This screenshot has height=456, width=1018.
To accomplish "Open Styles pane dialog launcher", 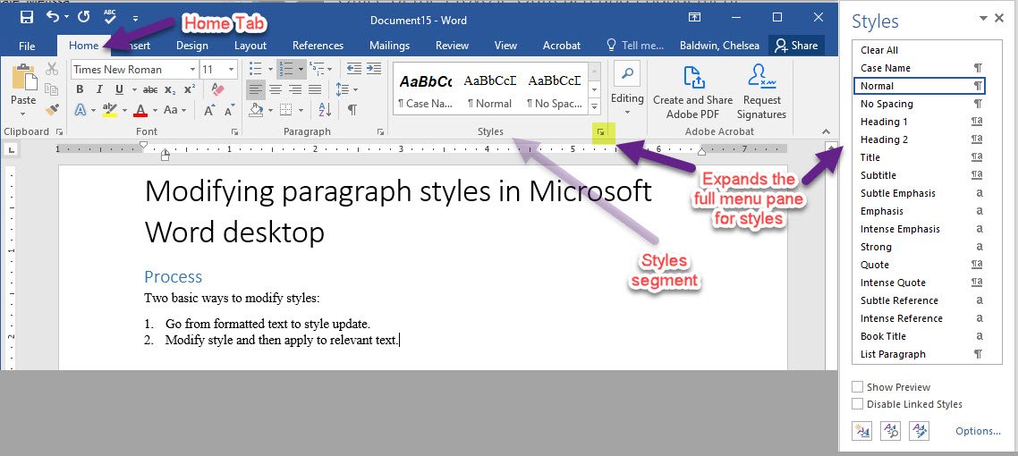I will tap(601, 132).
